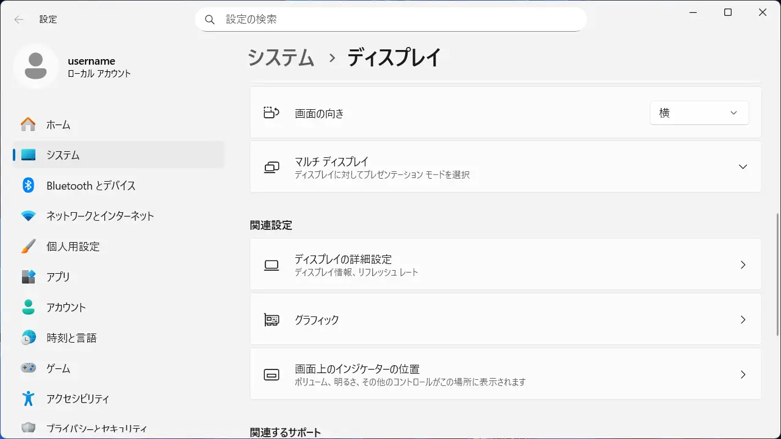781x439 pixels.
Task: Click the 時刻と言語 globe clock icon
Action: point(28,338)
